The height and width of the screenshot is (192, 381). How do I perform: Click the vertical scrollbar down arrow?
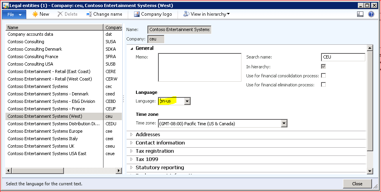[369, 171]
